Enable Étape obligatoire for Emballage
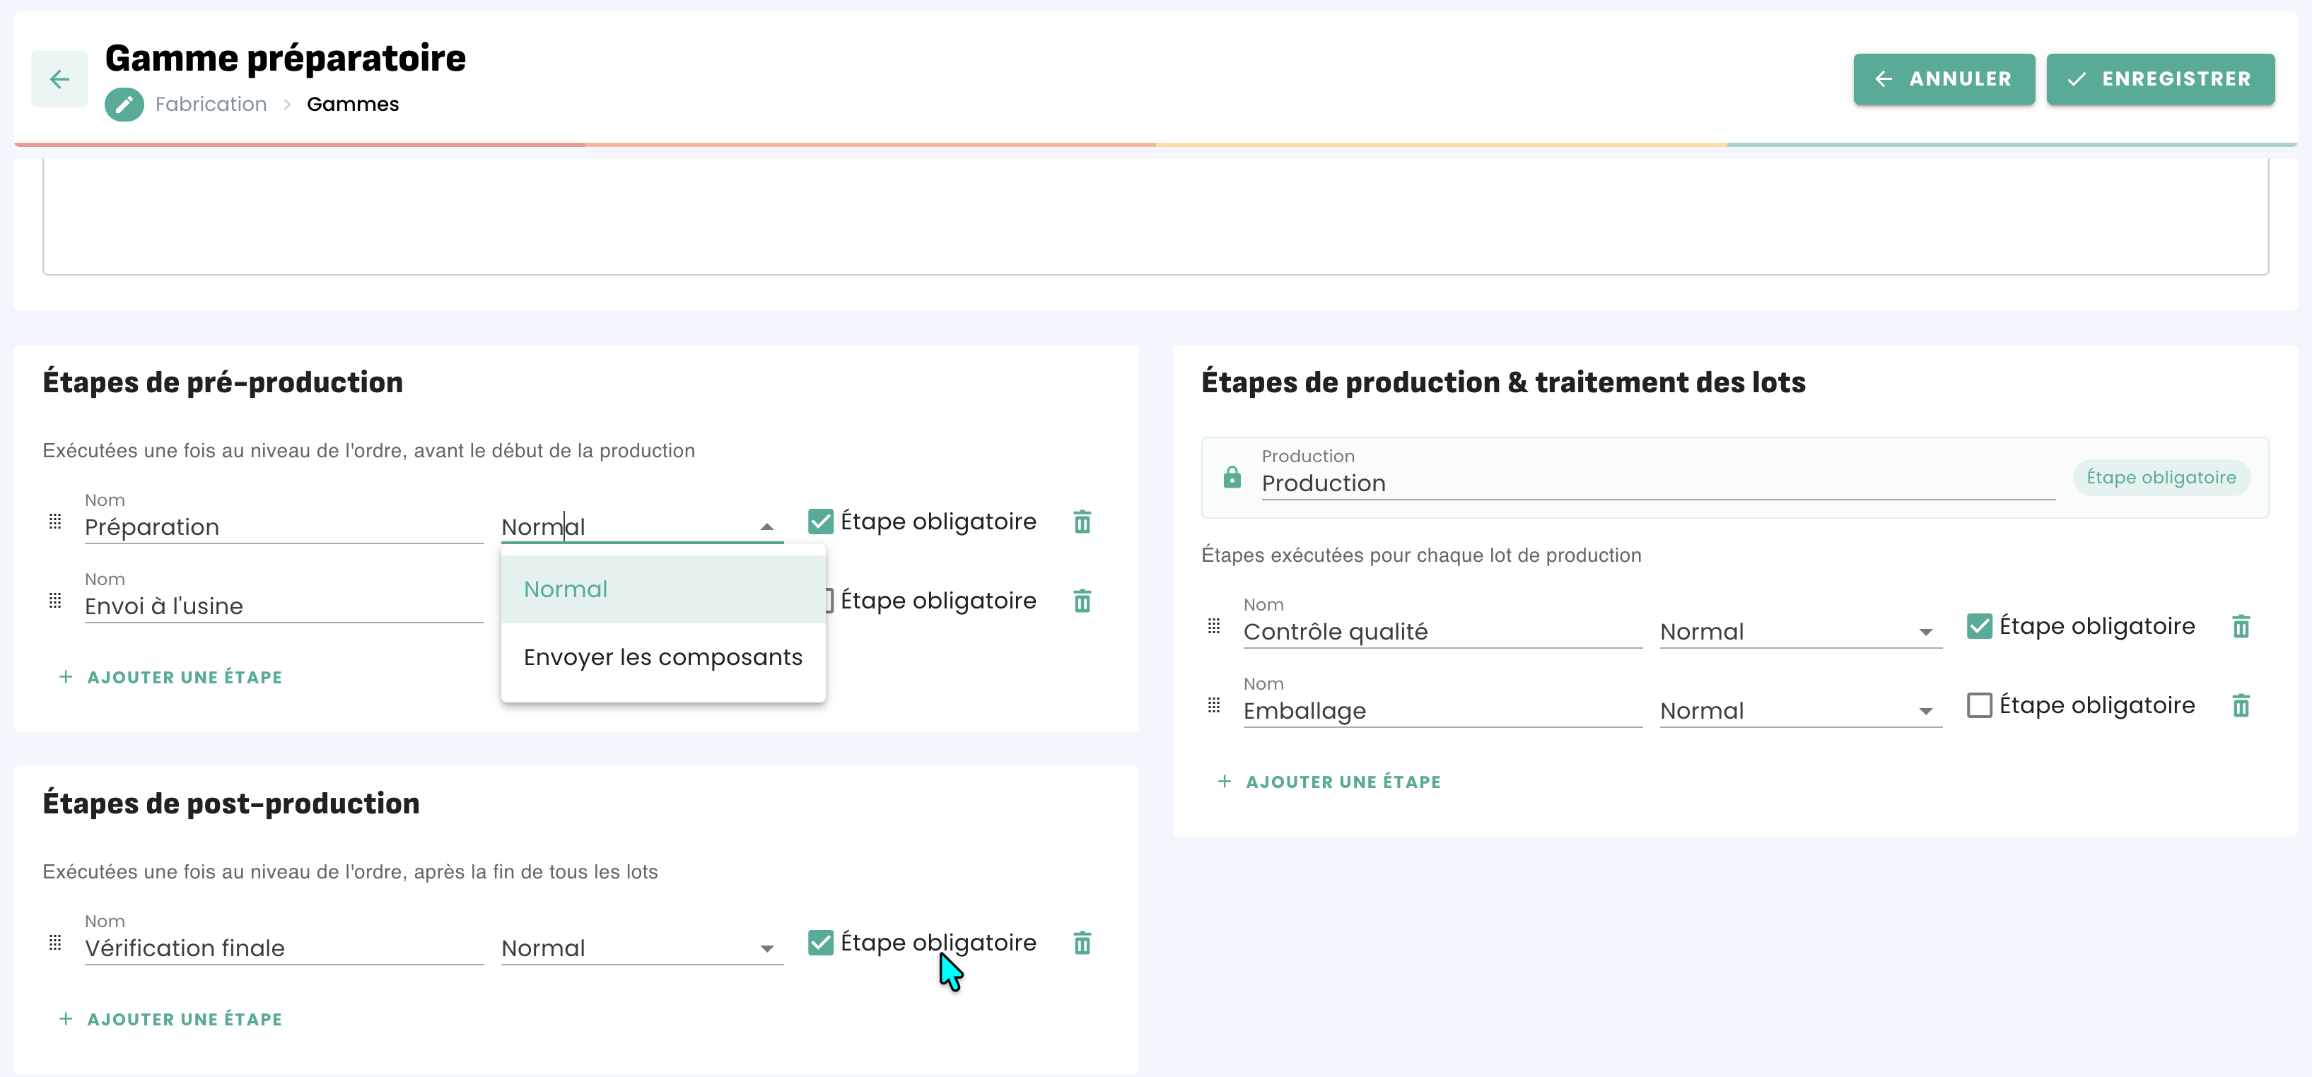The height and width of the screenshot is (1077, 2312). pyautogui.click(x=1979, y=706)
